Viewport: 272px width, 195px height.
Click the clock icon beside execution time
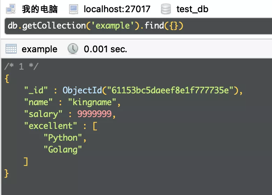click(x=73, y=49)
